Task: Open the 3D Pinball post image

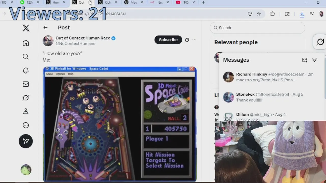Action: [x=120, y=124]
